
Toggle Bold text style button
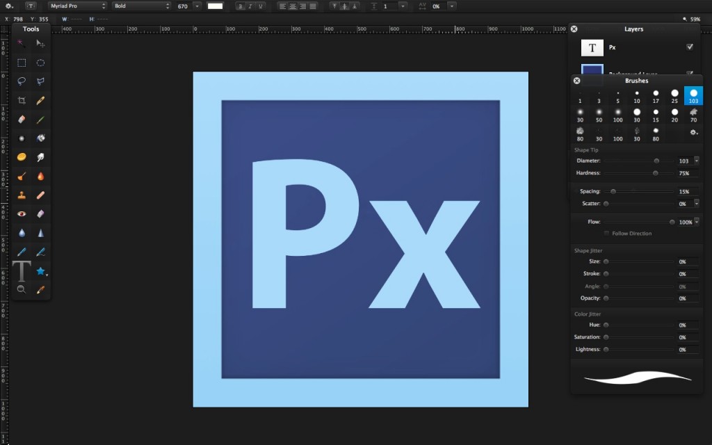[241, 6]
